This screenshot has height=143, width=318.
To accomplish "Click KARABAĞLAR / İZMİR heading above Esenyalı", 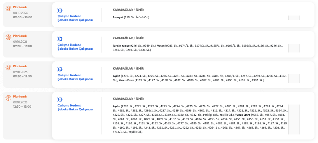I will point(128,10).
